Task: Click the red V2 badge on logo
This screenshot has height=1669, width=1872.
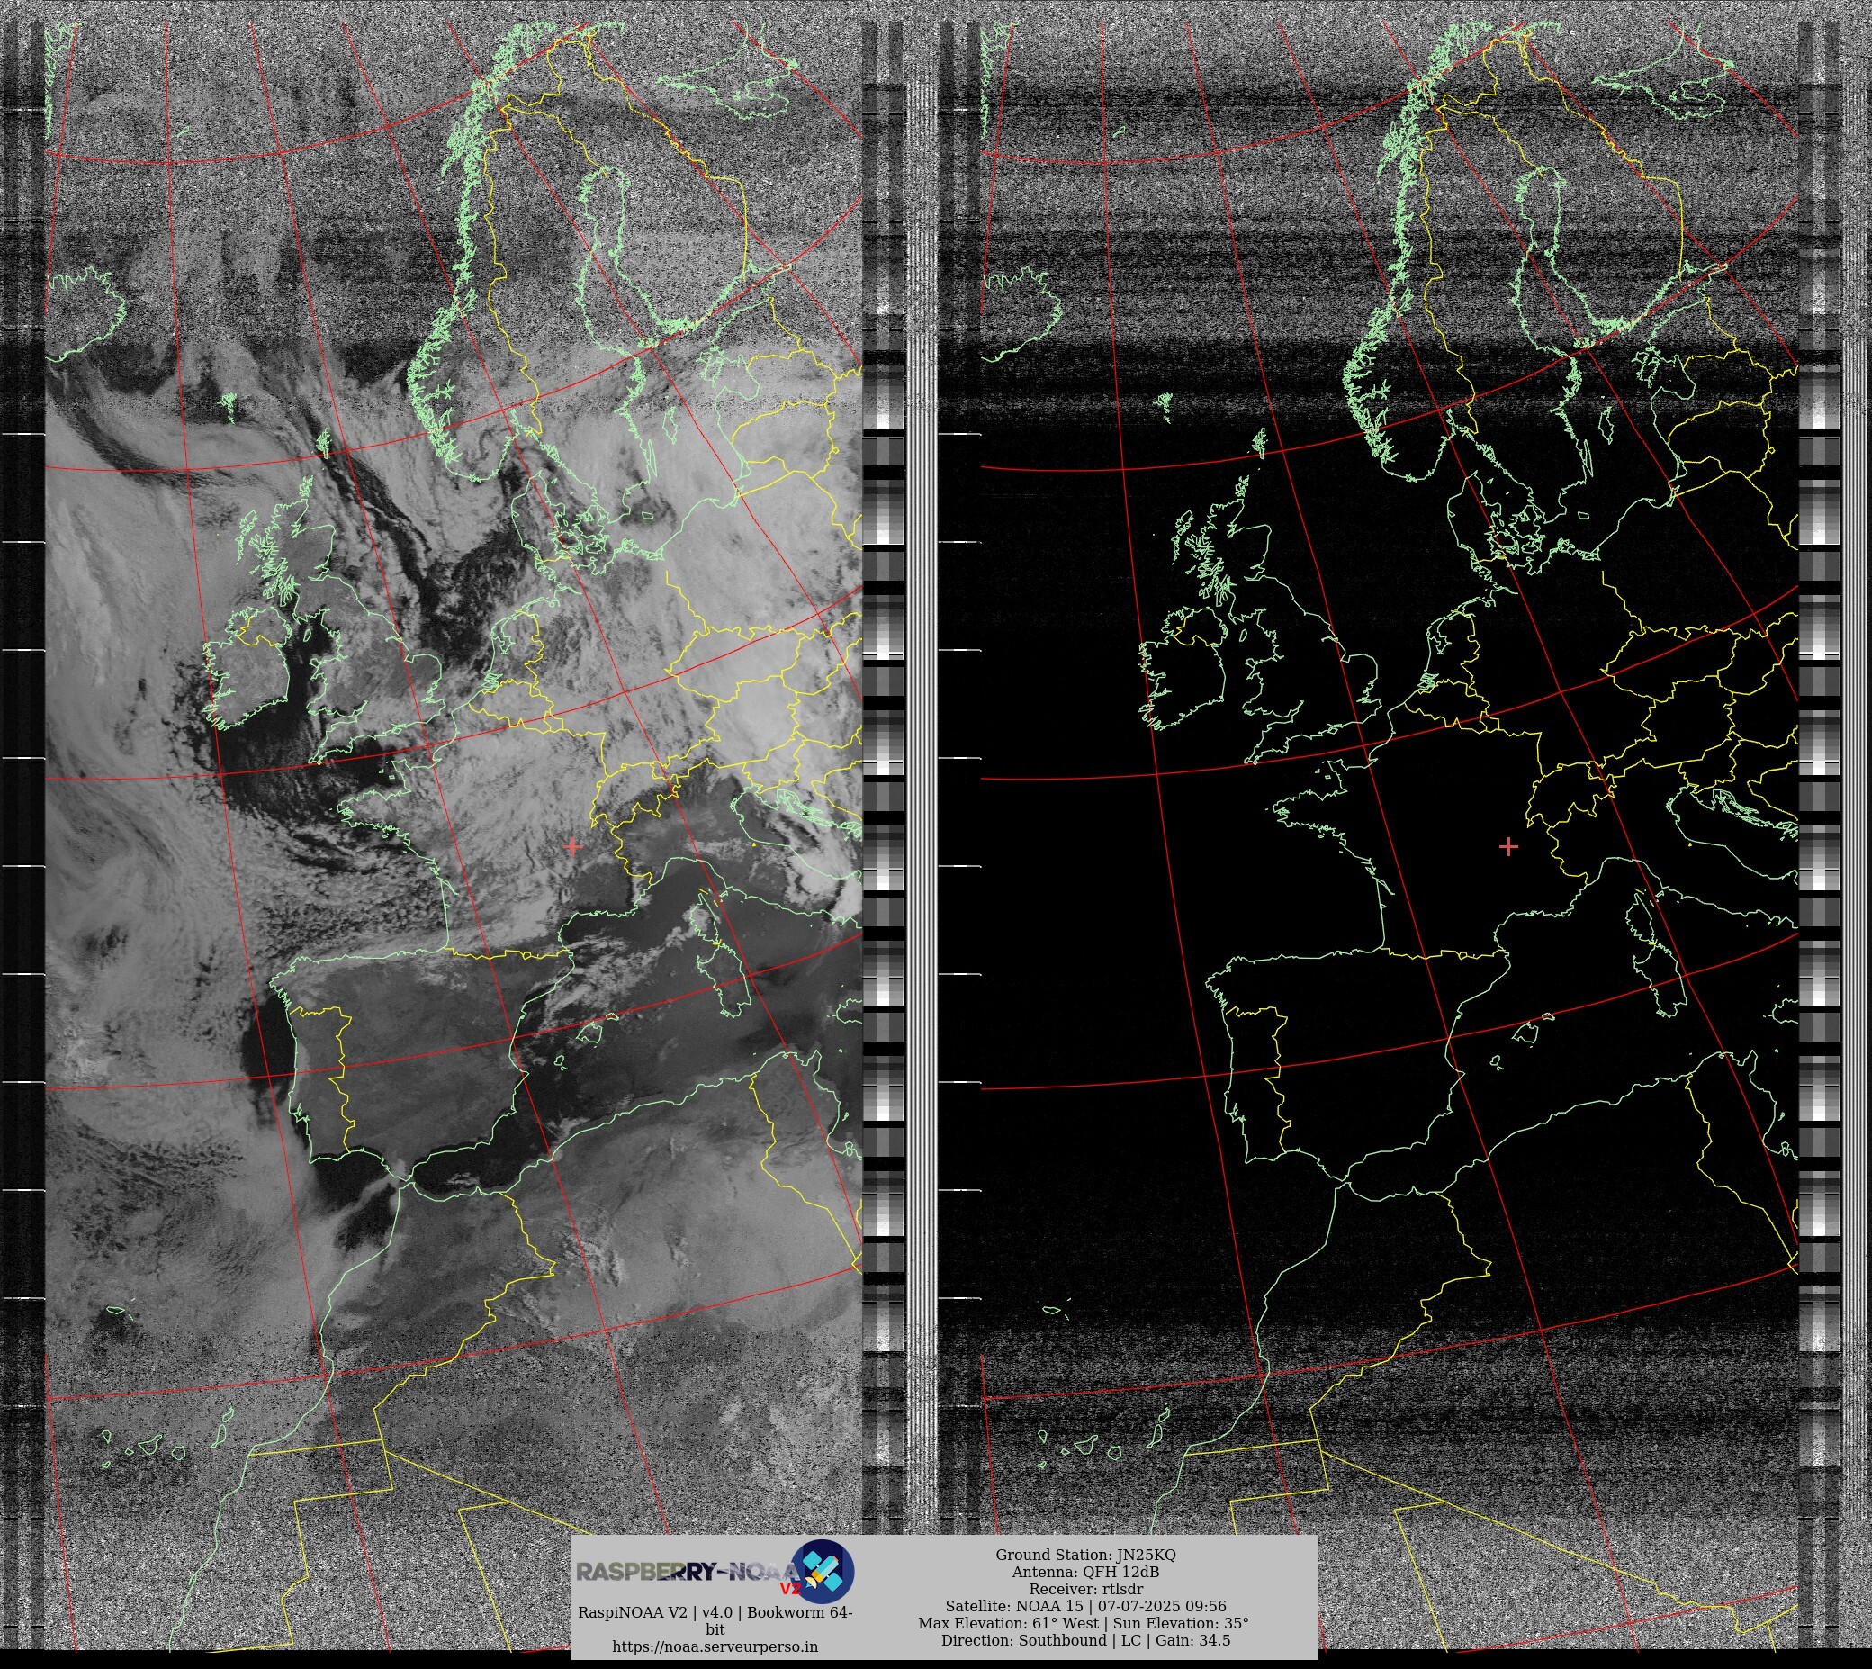Action: pos(789,1588)
